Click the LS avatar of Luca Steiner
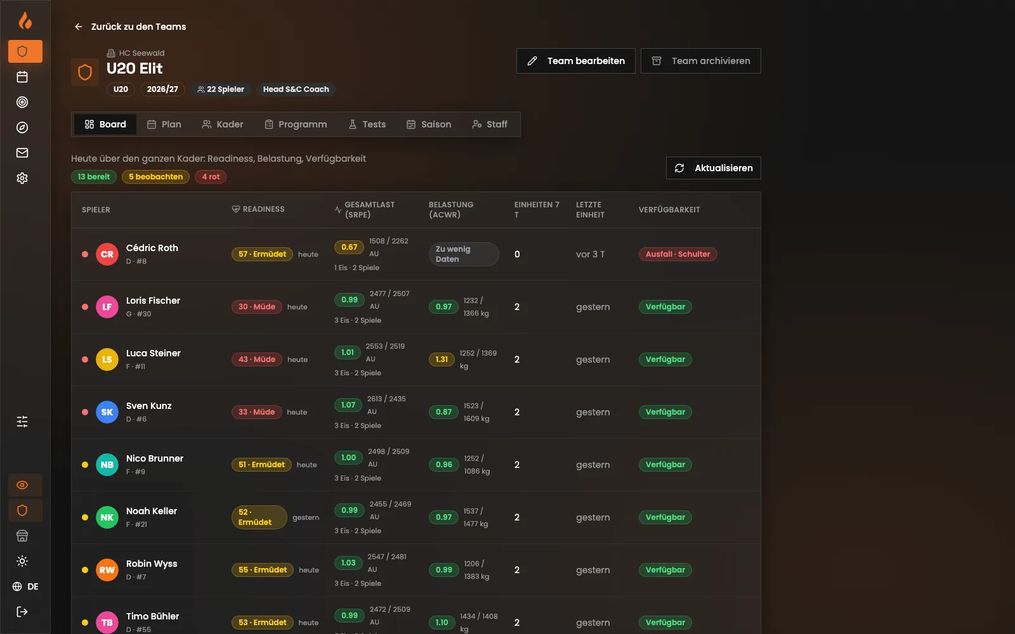 (107, 359)
